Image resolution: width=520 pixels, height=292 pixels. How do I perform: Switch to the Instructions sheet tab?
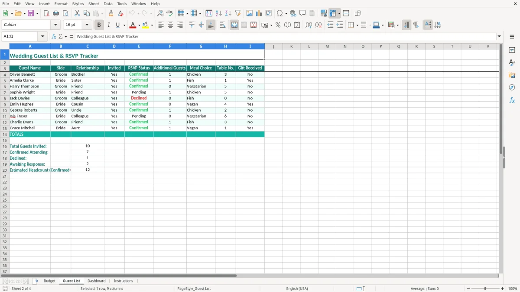123,281
